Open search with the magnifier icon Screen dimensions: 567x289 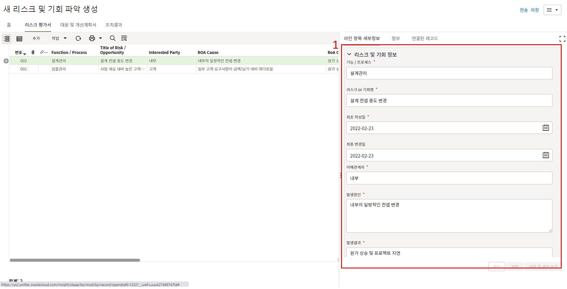(113, 38)
